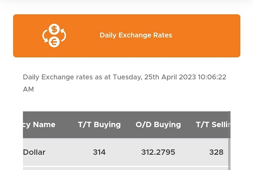Sort by the T/T Buying column header

click(99, 124)
